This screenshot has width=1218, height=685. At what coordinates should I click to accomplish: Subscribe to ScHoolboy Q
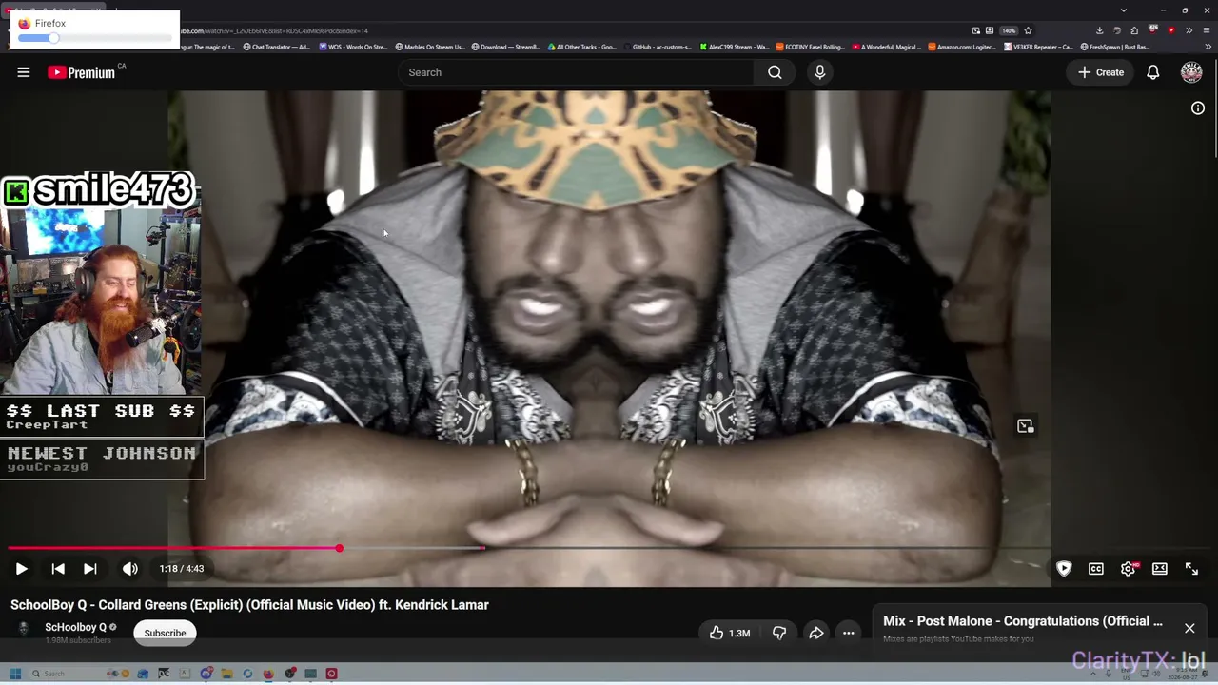click(165, 633)
